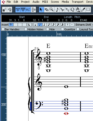The width and height of the screenshot is (93, 121).
Task: Enable Layout Tool checkbox
Action: (78, 29)
